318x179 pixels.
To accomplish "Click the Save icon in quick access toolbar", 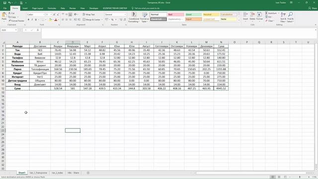I will point(4,2).
